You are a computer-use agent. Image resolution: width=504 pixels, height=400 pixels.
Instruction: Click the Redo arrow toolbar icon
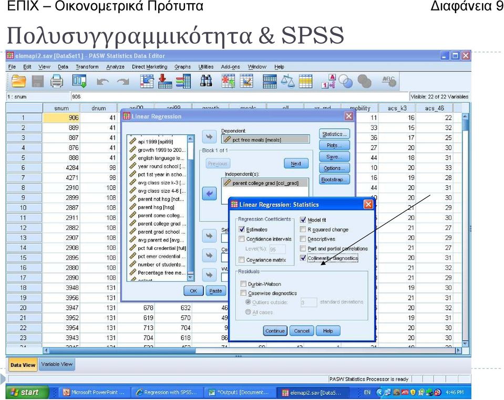tap(123, 82)
